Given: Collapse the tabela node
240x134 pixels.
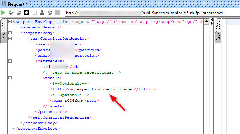Looking at the screenshot, I should click(10, 78).
